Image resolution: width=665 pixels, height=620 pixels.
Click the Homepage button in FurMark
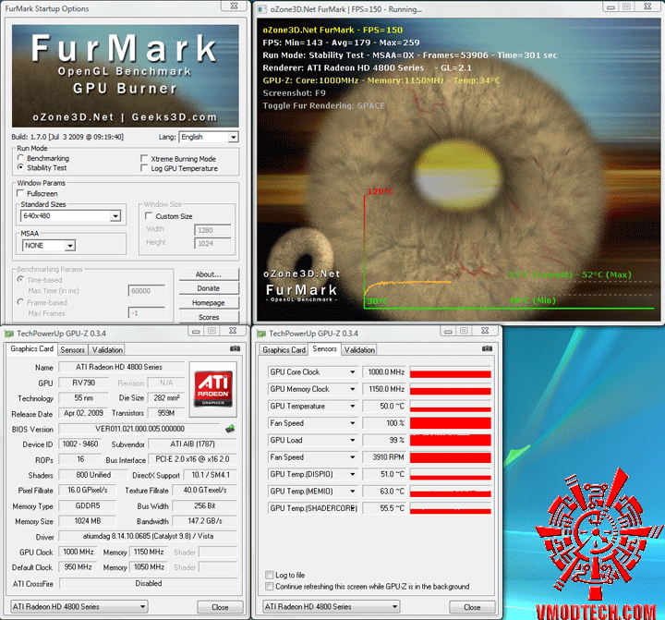209,302
